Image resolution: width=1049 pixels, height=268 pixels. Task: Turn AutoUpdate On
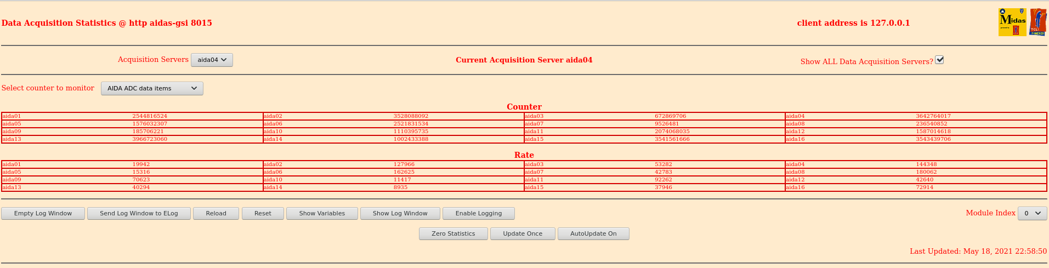pyautogui.click(x=593, y=233)
